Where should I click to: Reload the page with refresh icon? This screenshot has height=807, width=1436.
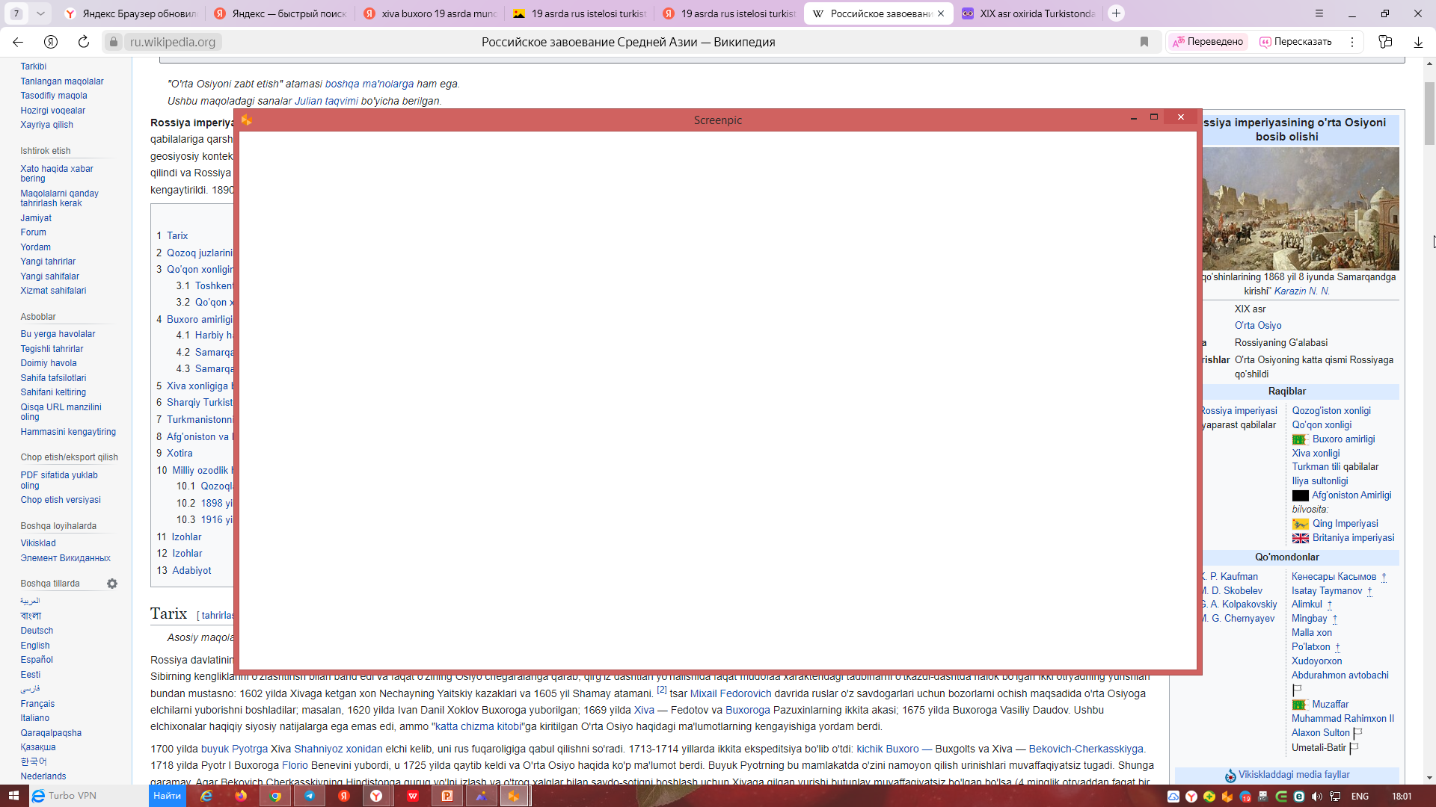pos(84,42)
